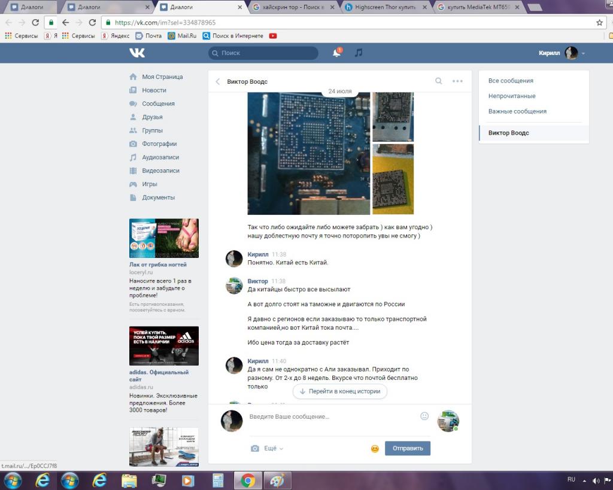Open Paint from the taskbar
Image resolution: width=613 pixels, height=490 pixels.
pos(277,480)
